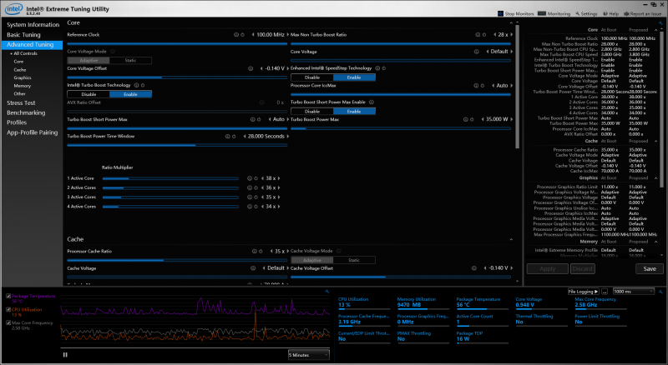Uncheck the Package Temperature graph checkbox
Viewport: 668px width, 365px height.
tap(8, 296)
